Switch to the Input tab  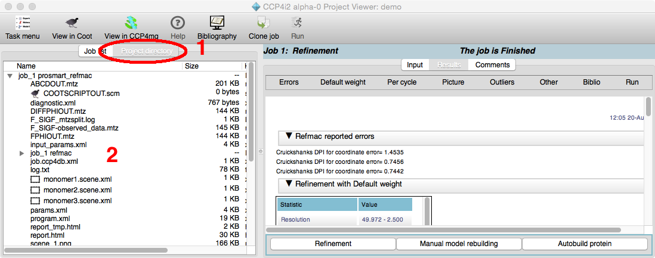click(415, 64)
